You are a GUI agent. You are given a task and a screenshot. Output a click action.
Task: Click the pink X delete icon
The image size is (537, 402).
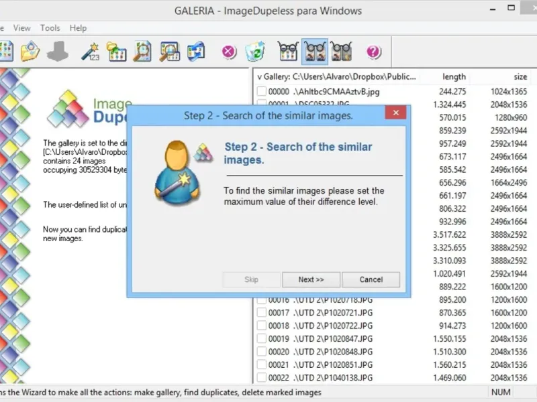coord(228,52)
